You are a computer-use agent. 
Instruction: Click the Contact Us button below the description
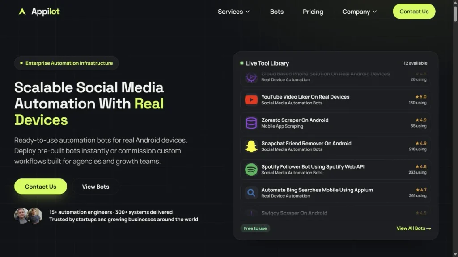[41, 187]
